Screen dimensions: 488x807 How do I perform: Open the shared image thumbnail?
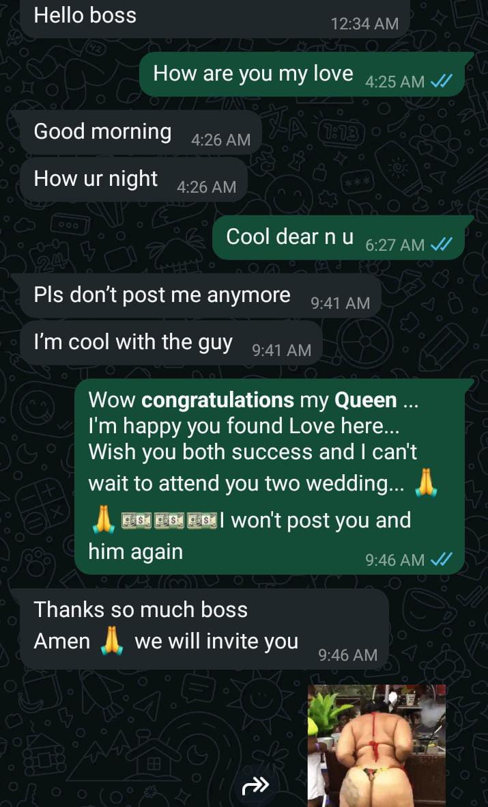[x=377, y=746]
